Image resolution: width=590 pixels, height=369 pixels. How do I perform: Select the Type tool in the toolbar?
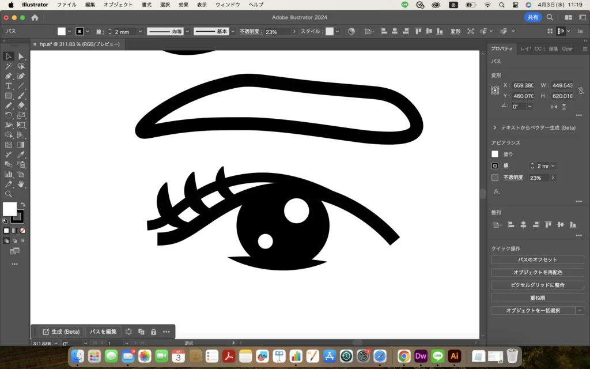(x=9, y=86)
